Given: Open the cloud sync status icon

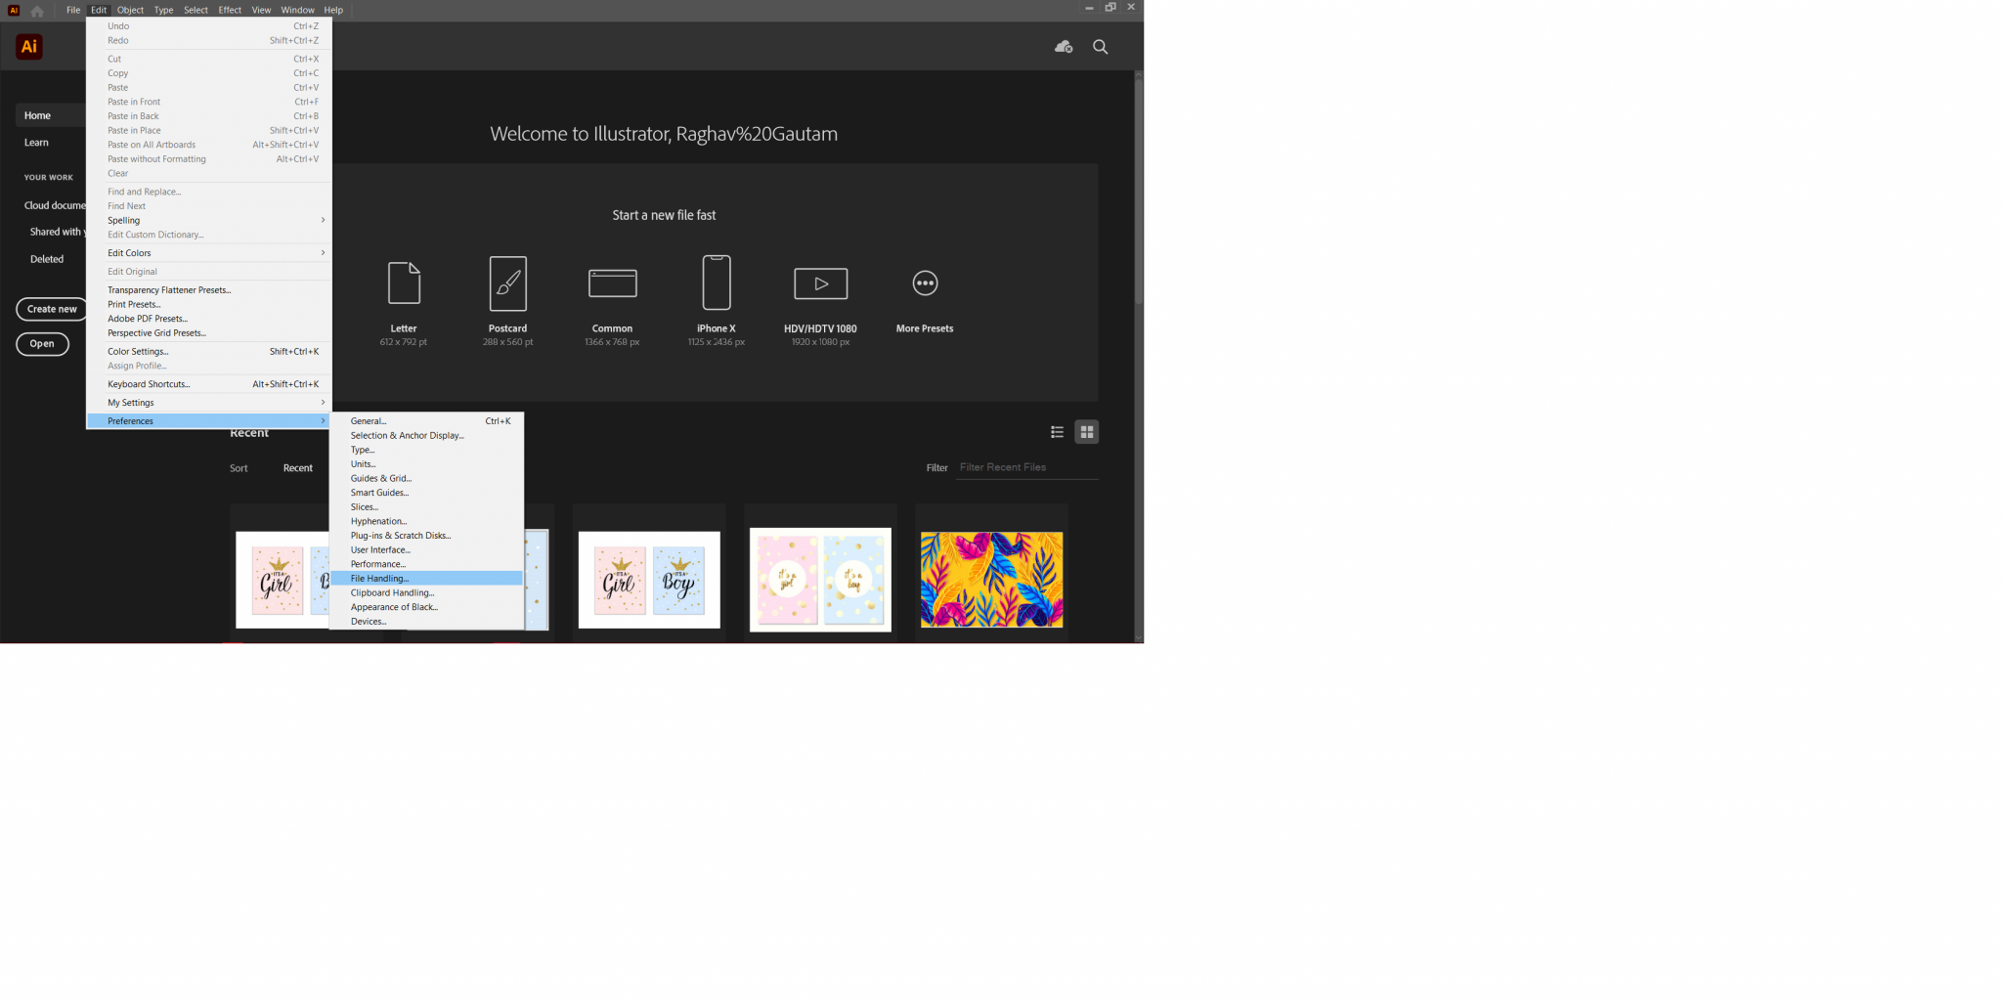Looking at the screenshot, I should (x=1064, y=47).
